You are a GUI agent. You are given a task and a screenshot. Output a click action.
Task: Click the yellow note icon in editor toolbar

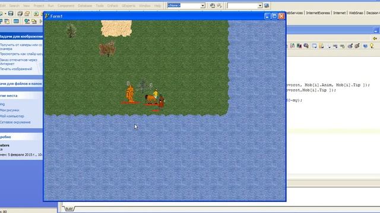(321, 46)
